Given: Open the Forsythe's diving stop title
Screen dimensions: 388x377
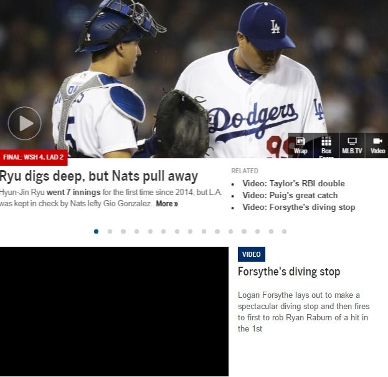Looking at the screenshot, I should (x=289, y=272).
